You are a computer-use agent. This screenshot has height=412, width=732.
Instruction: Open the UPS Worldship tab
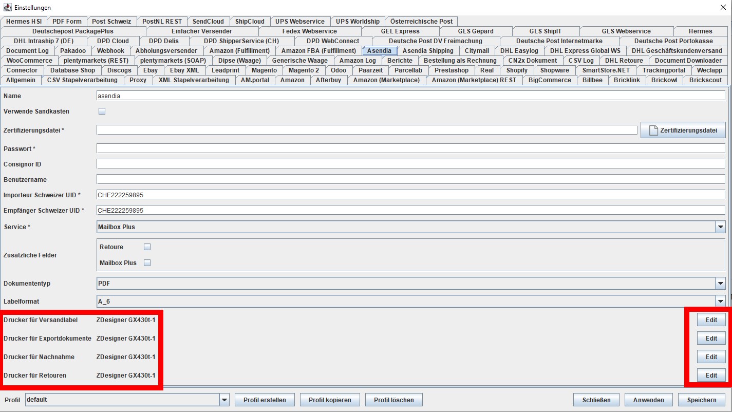pyautogui.click(x=358, y=22)
